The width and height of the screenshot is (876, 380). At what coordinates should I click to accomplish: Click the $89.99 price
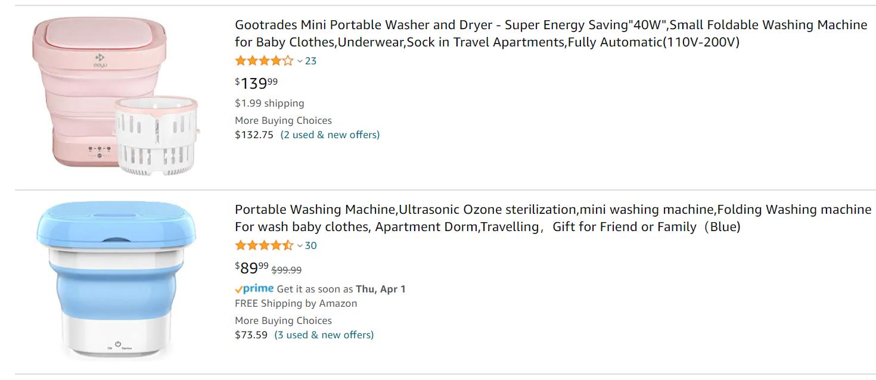[251, 268]
